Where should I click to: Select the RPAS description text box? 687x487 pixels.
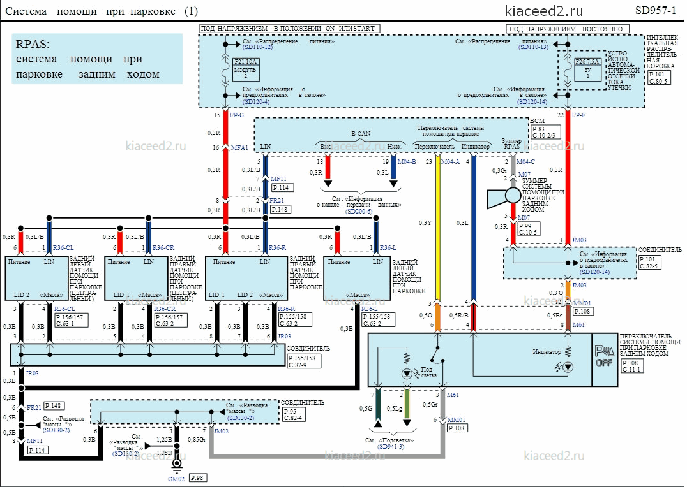pos(97,59)
